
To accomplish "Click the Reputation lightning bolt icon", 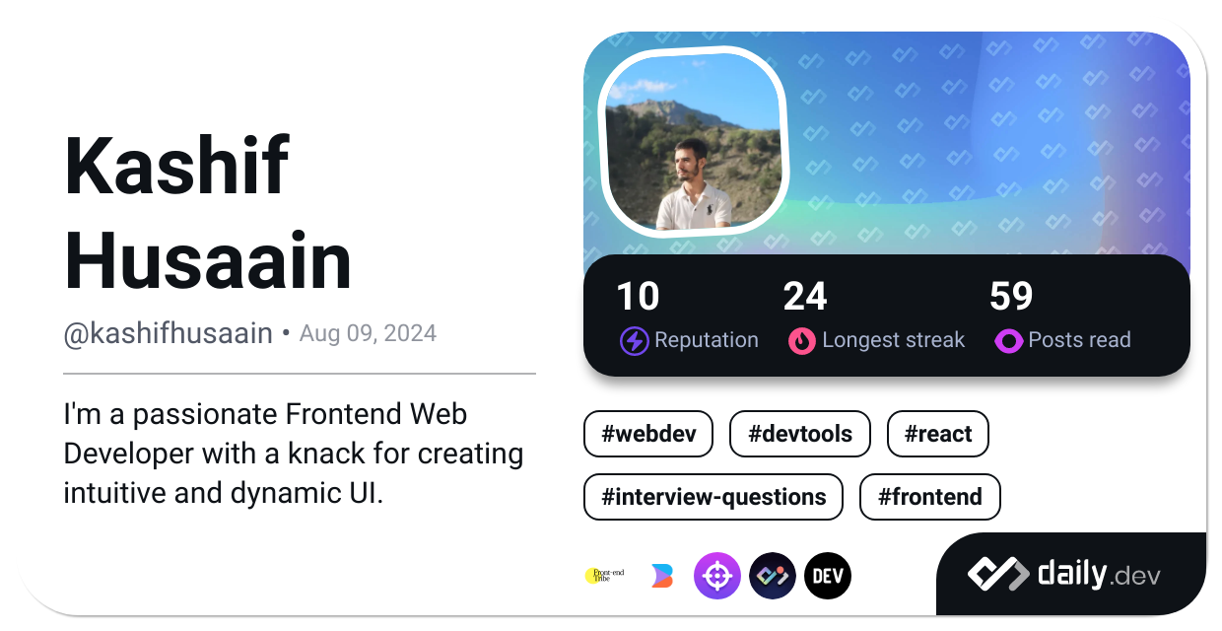I will (634, 341).
